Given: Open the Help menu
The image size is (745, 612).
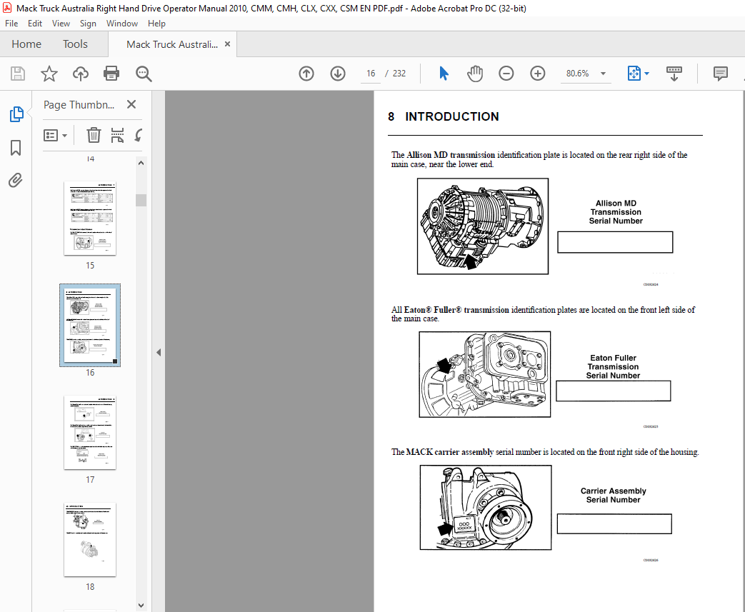Looking at the screenshot, I should click(156, 24).
